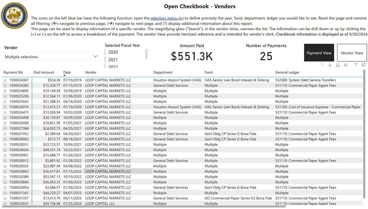Sort by Payment Nb column header

pyautogui.click(x=13, y=72)
